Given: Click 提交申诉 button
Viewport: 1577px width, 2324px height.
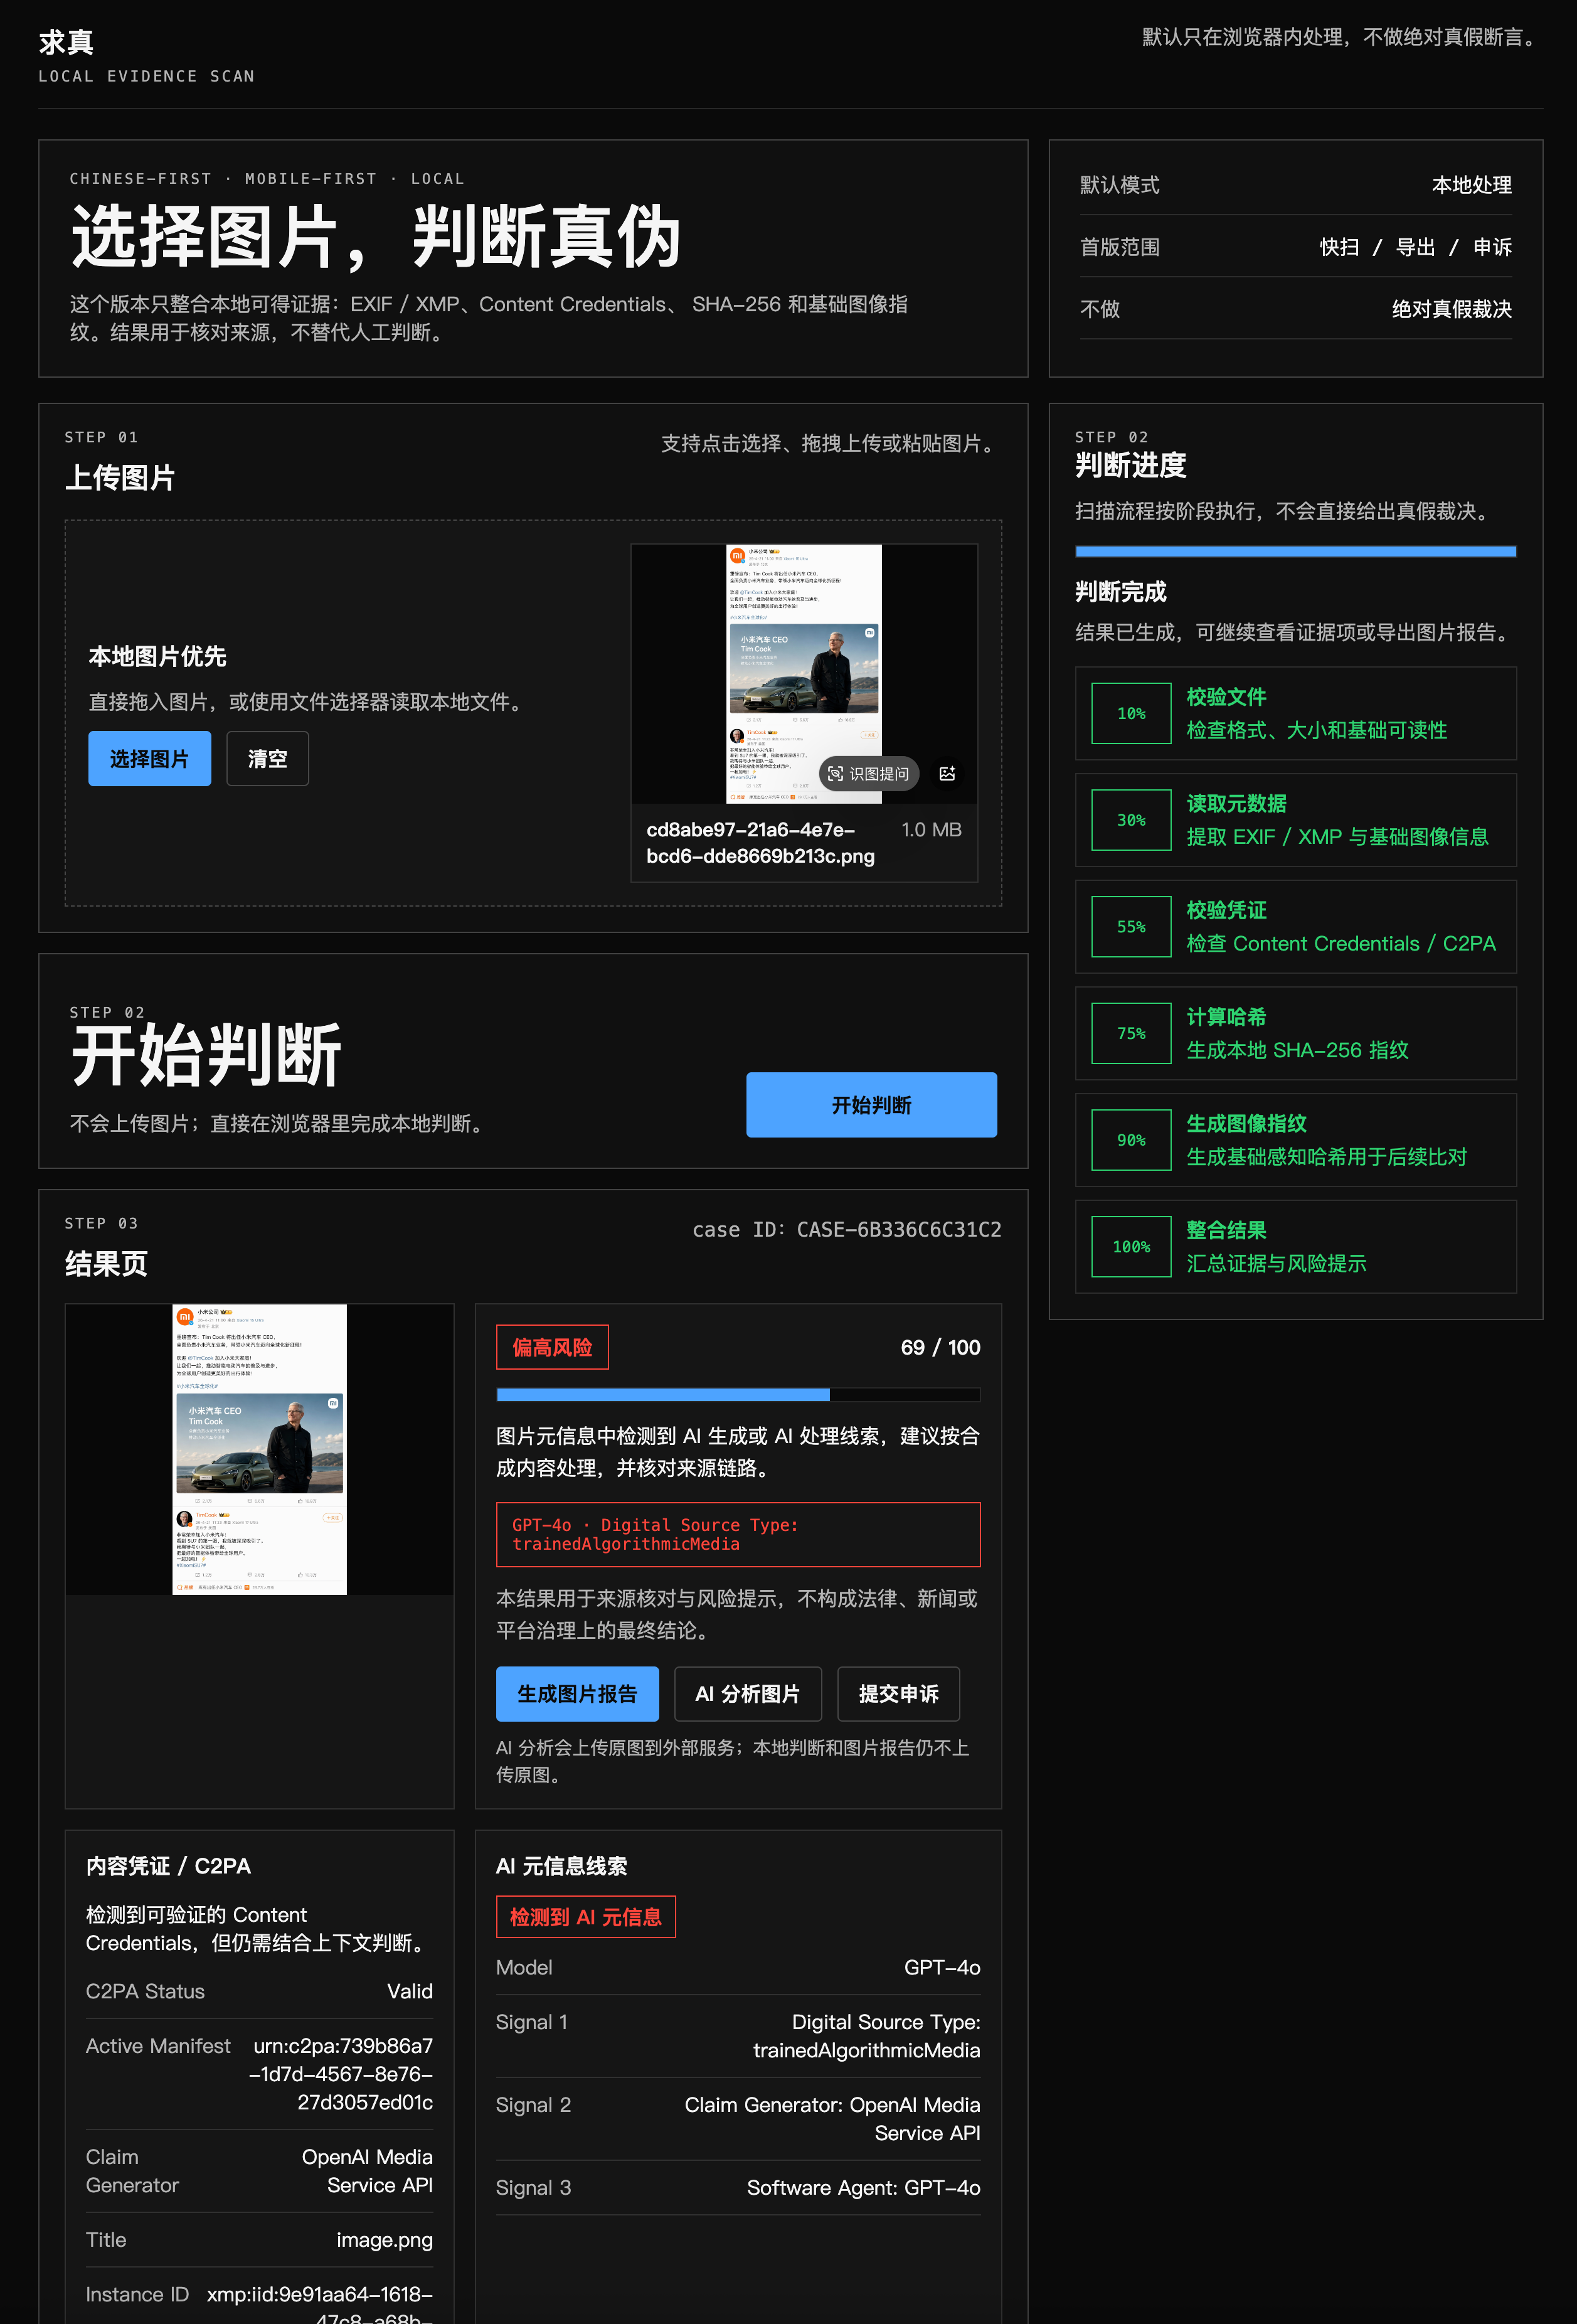Looking at the screenshot, I should coord(898,1694).
